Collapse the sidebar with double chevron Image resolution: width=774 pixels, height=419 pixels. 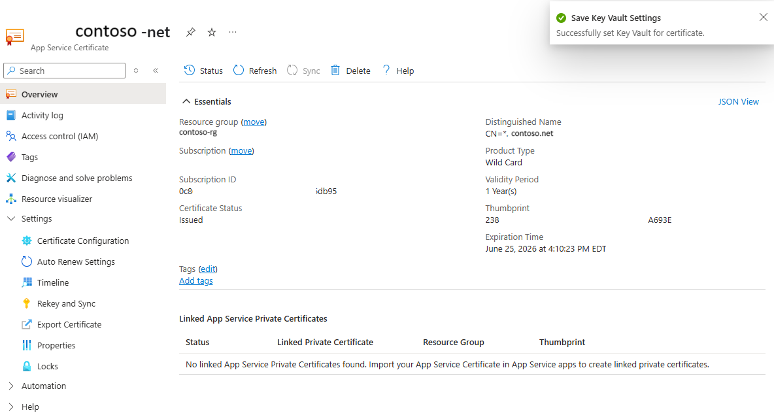pyautogui.click(x=156, y=71)
